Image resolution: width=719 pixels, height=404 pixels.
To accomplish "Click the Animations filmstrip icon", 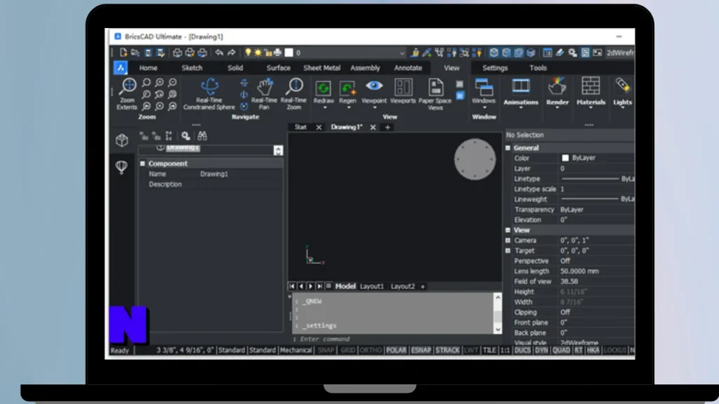I will click(520, 86).
